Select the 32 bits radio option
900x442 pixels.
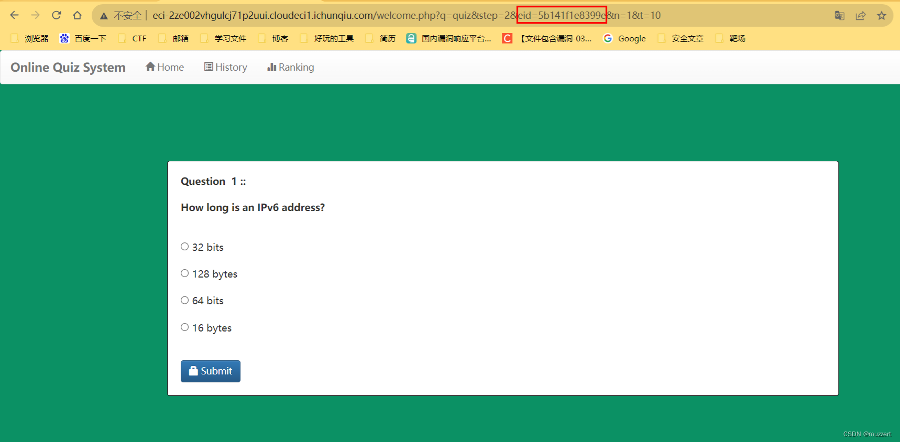(185, 247)
